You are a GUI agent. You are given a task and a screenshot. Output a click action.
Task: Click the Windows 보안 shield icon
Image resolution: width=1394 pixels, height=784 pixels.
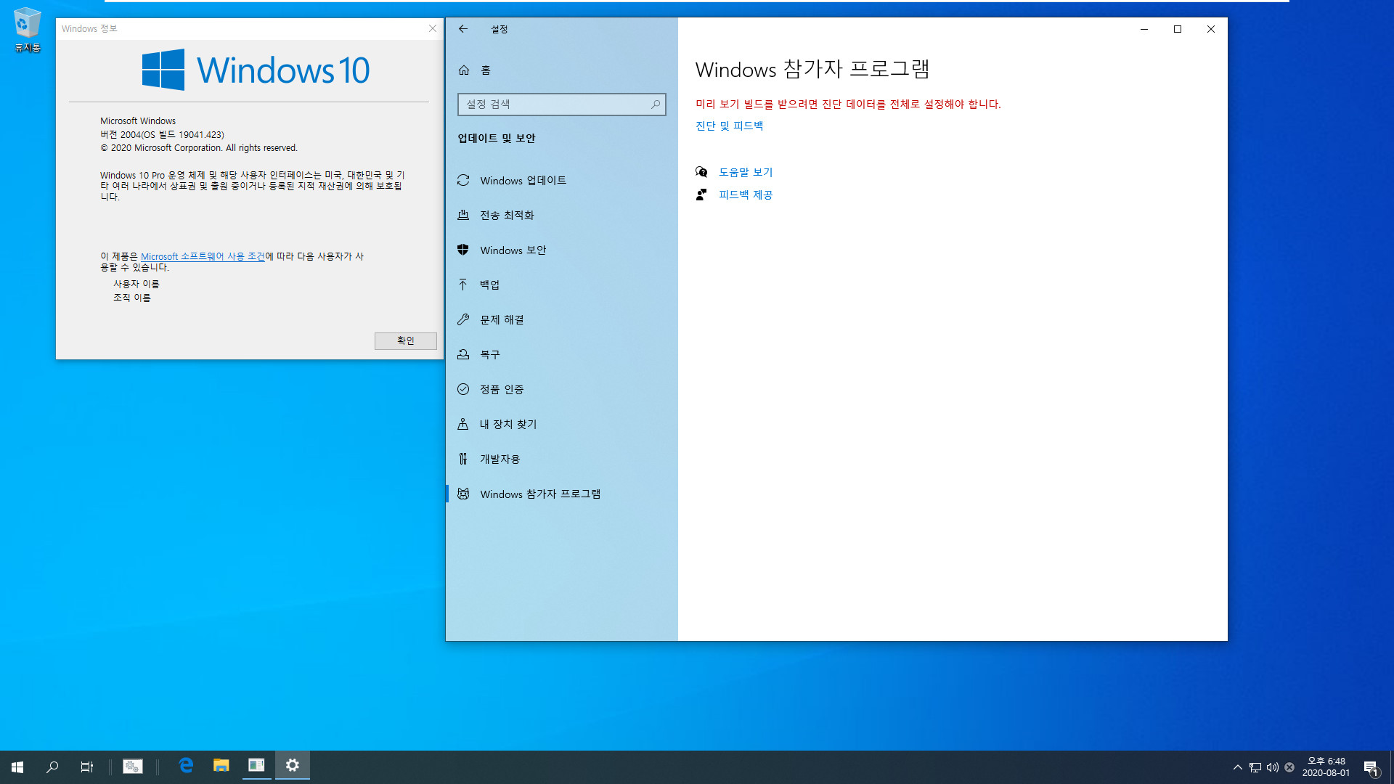pyautogui.click(x=463, y=250)
